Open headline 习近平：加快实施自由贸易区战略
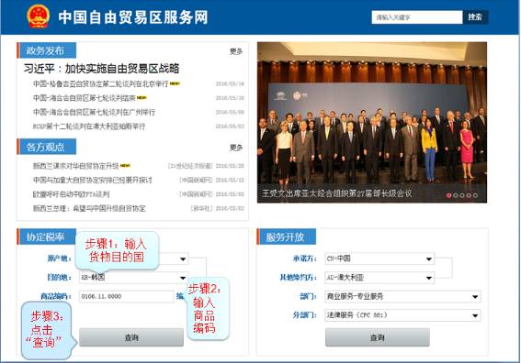The image size is (521, 363). pos(101,69)
